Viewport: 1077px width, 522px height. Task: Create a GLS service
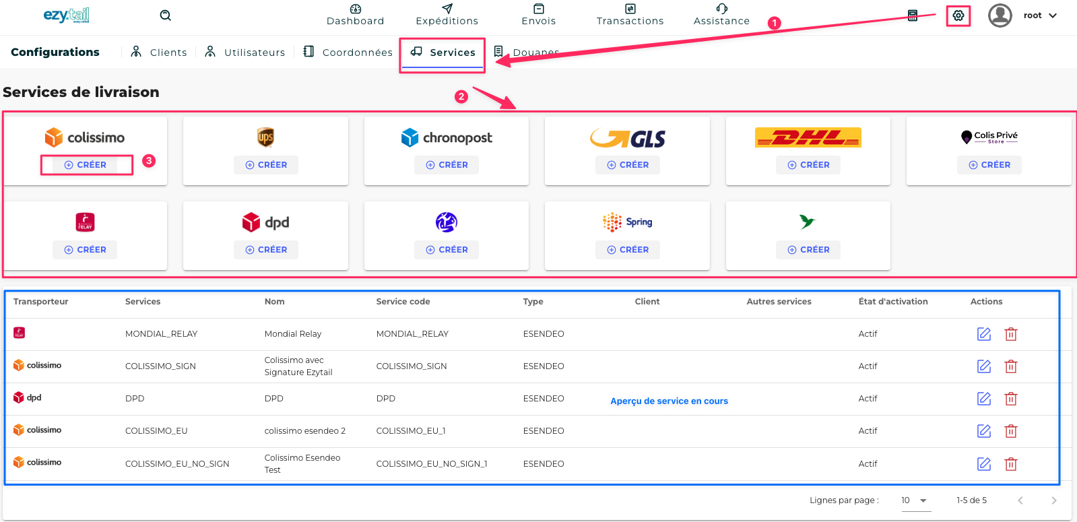pos(628,165)
